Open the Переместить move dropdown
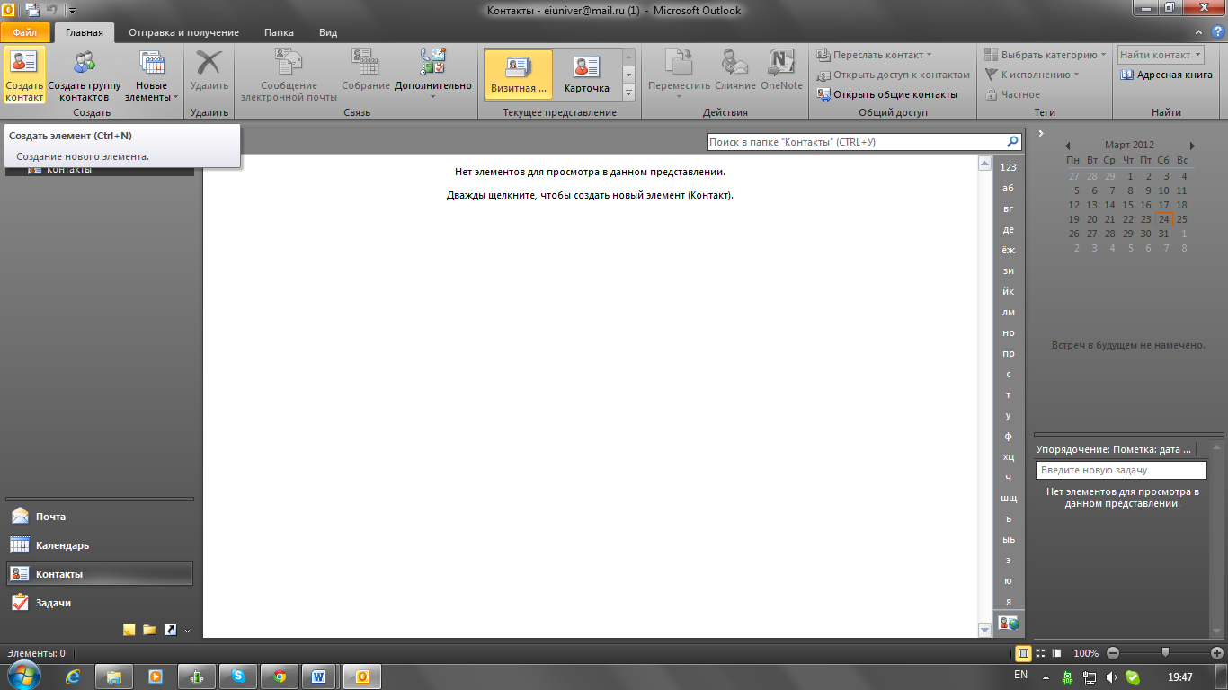The image size is (1228, 690). click(x=679, y=75)
